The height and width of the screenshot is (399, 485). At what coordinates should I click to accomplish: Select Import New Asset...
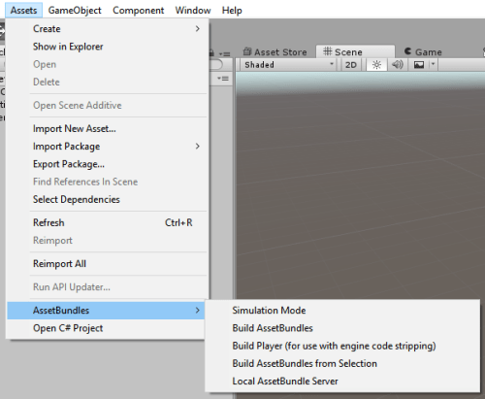point(108,129)
